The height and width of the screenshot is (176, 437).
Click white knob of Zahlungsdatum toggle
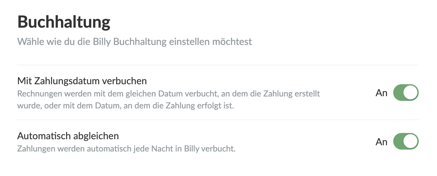tap(411, 93)
